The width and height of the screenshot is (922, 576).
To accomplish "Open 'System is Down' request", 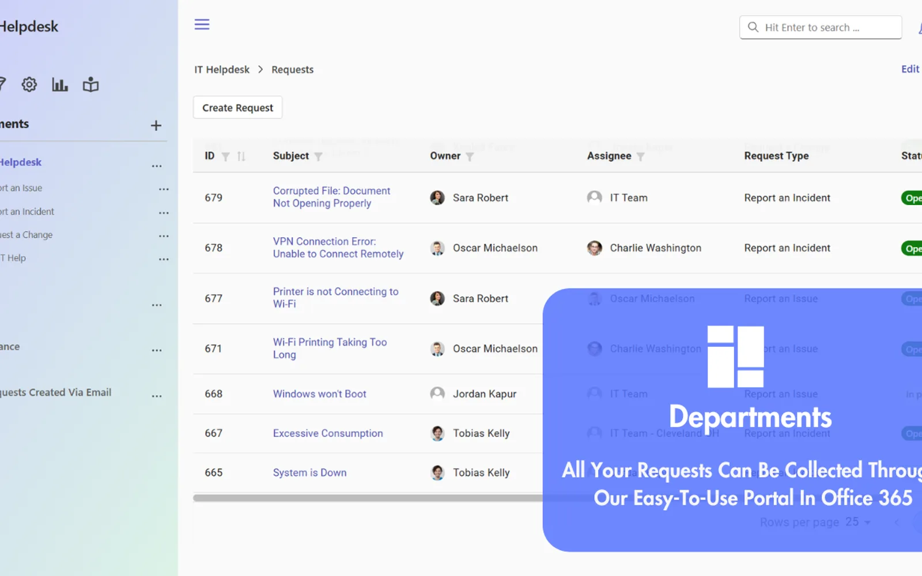I will (x=309, y=472).
